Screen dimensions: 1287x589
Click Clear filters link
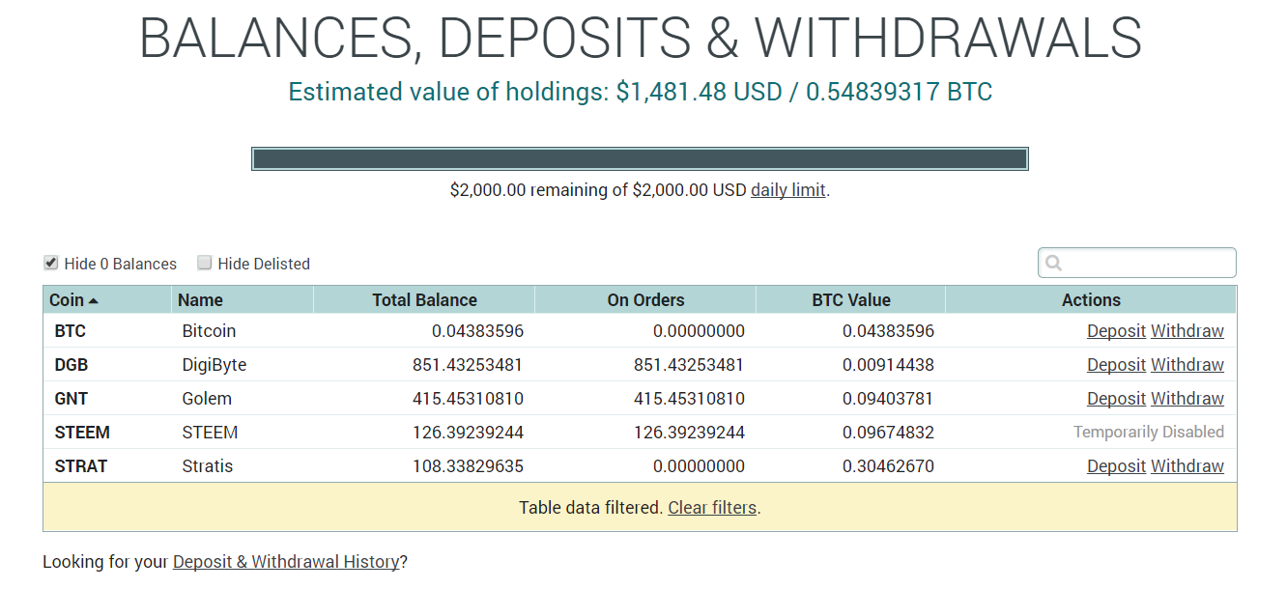(x=712, y=507)
